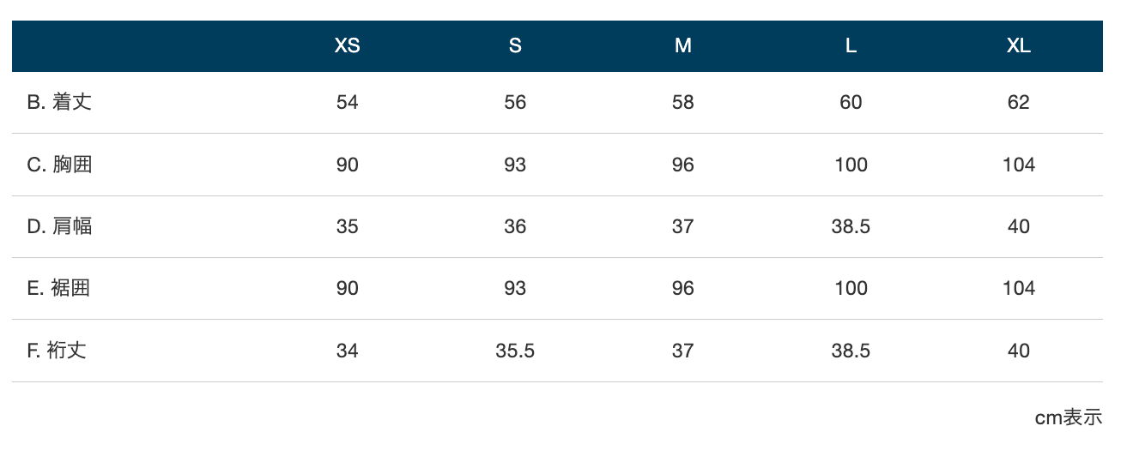Image resolution: width=1133 pixels, height=456 pixels.
Task: Click the C. 胸囲 row label
Action: [x=59, y=165]
